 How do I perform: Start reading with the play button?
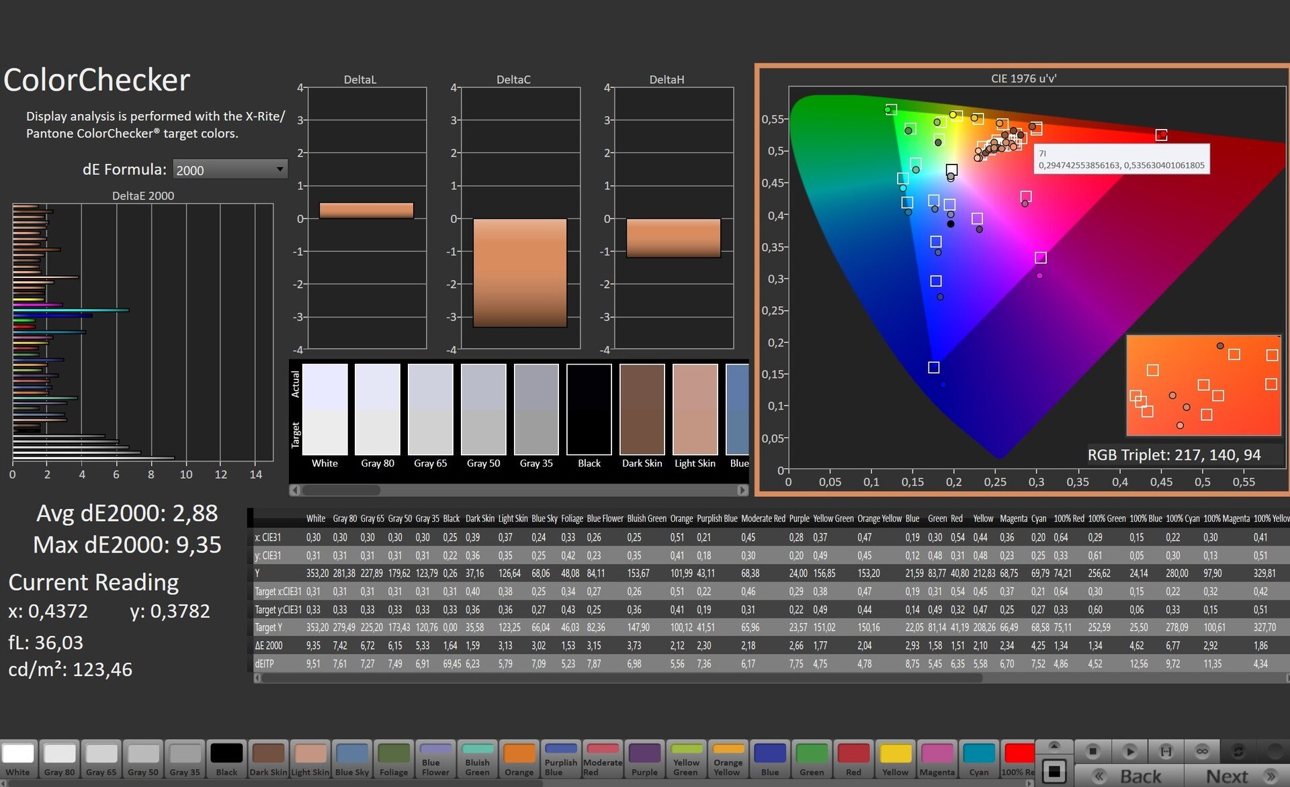coord(1129,751)
